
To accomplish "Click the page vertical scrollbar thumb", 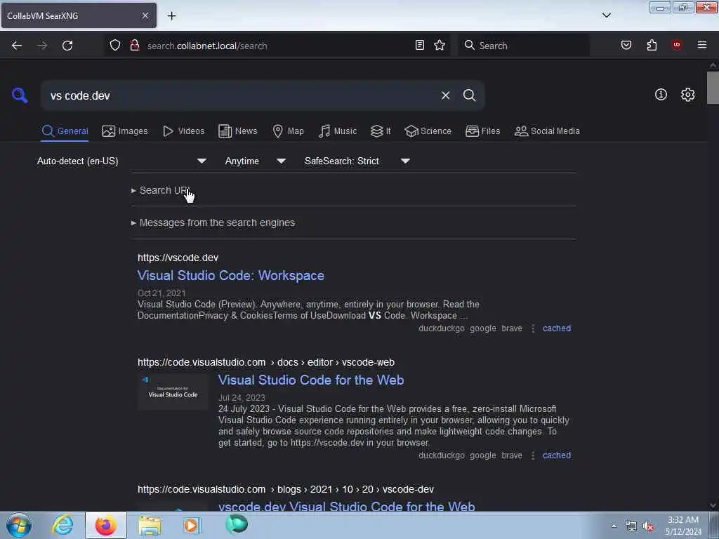I will [x=713, y=88].
